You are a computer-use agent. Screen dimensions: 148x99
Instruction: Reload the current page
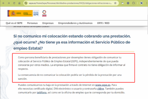[14, 3]
